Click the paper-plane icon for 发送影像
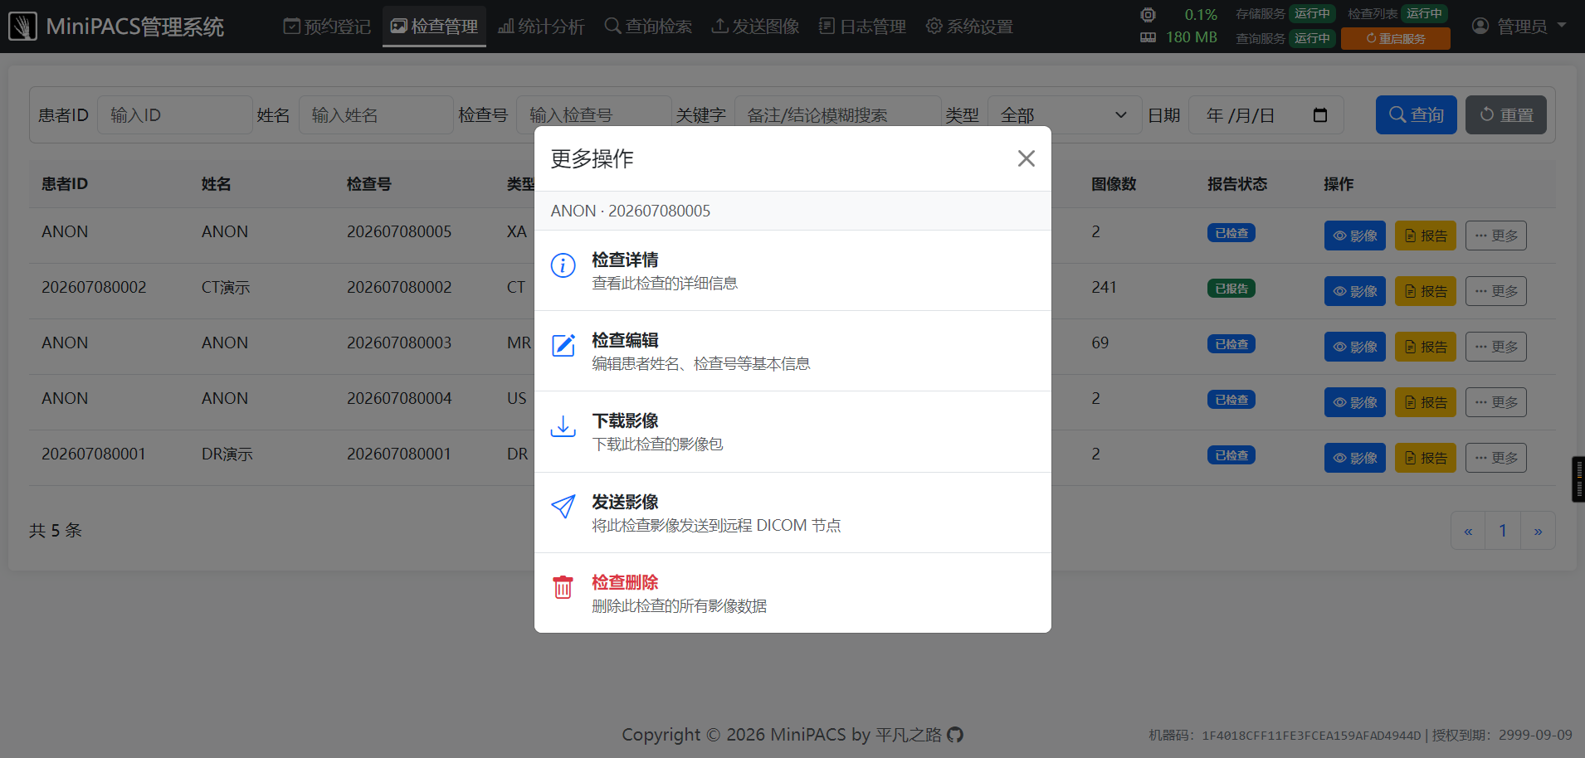This screenshot has height=758, width=1585. [x=563, y=506]
